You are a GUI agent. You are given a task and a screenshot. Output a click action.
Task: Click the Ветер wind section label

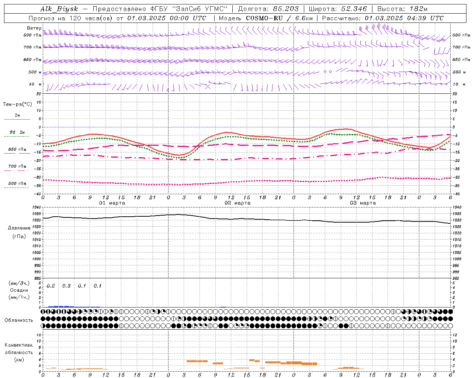(34, 28)
